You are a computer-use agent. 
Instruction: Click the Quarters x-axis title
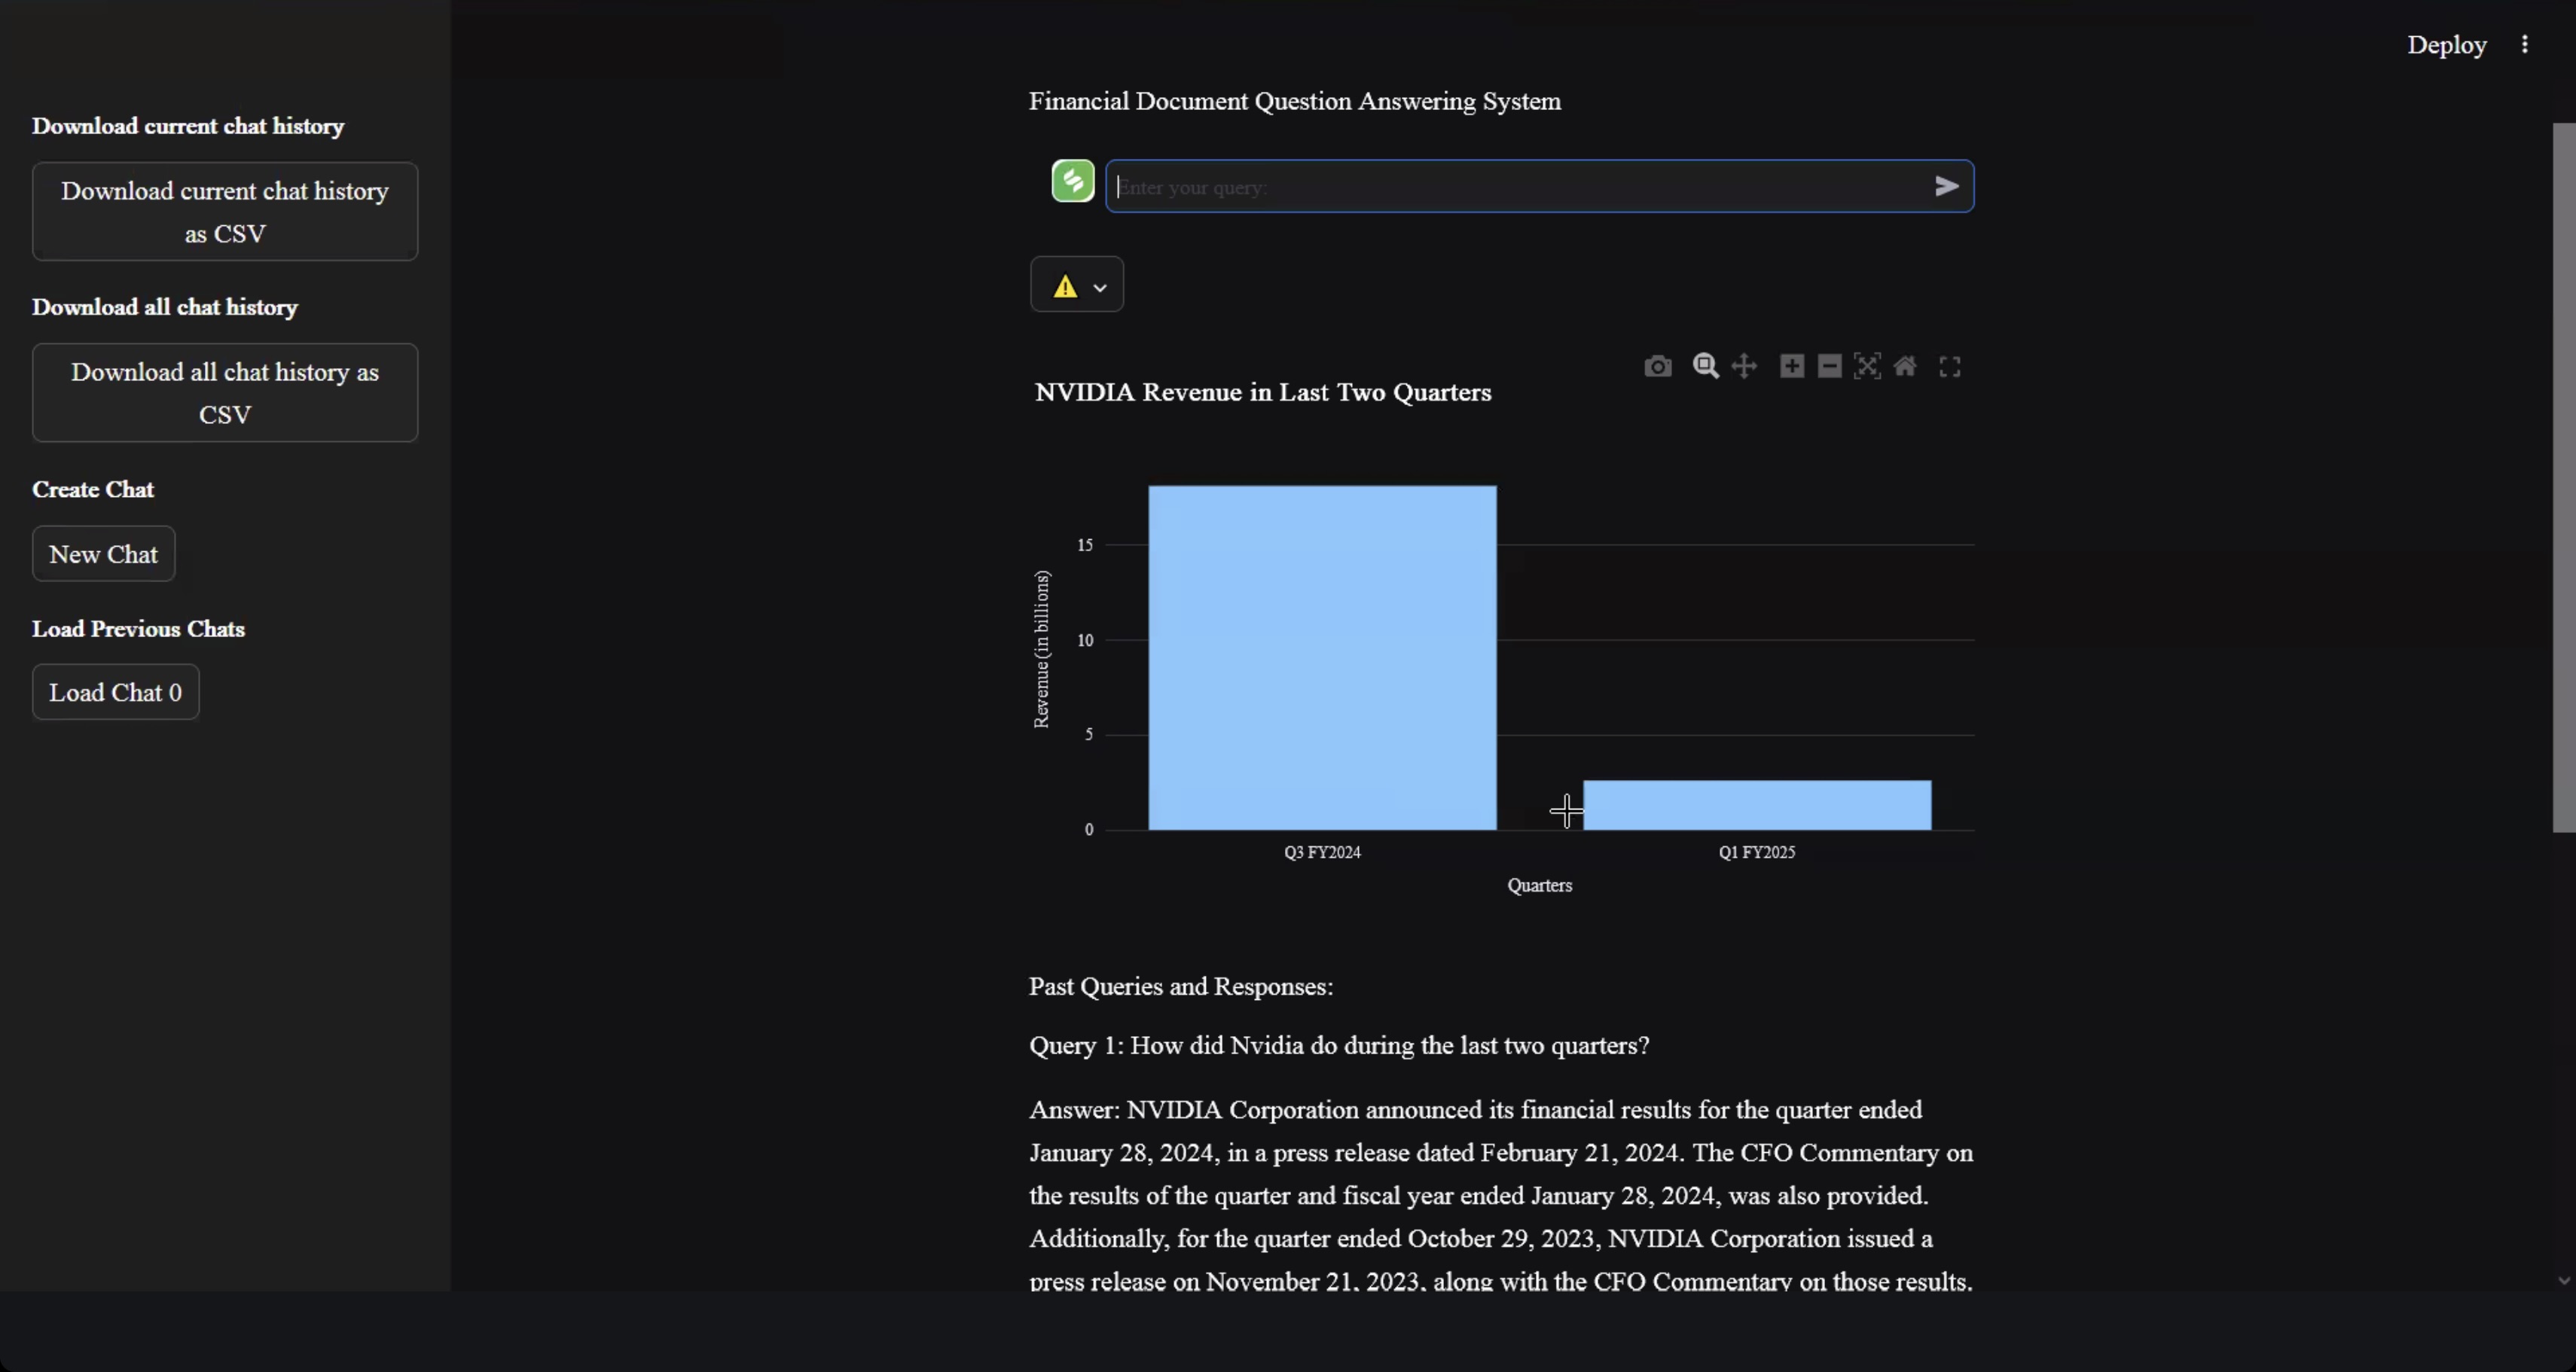click(x=1540, y=885)
